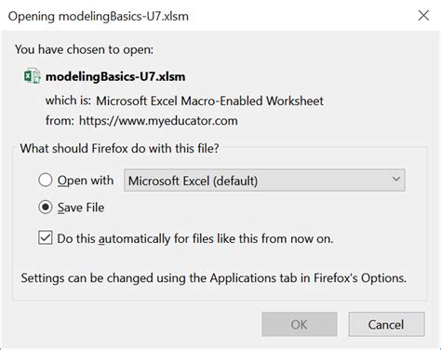Viewport: 441px width, 350px height.
Task: Click the 'which is:' label
Action: coord(68,101)
